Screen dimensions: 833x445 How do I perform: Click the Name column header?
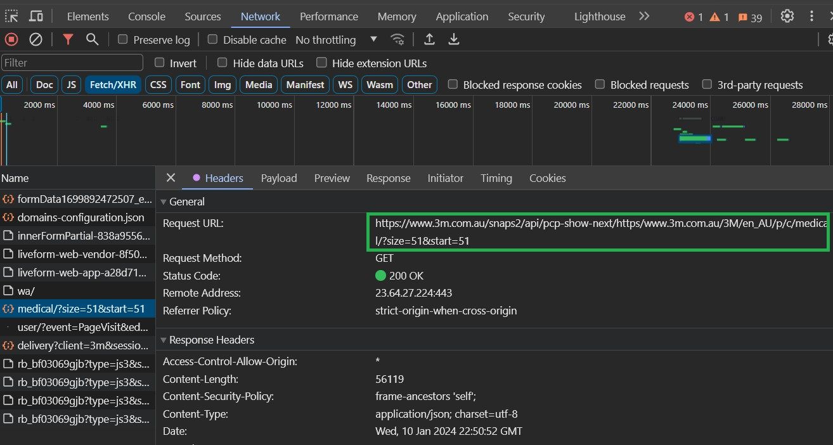(x=77, y=178)
